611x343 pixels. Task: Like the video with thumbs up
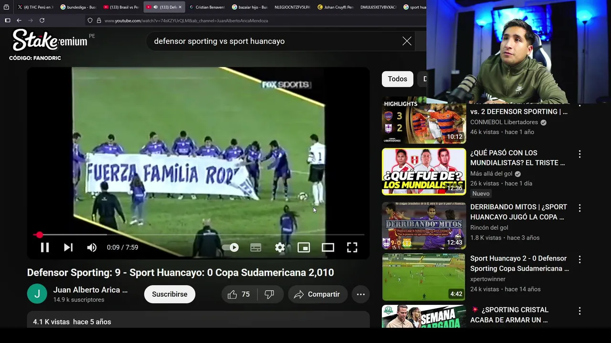click(x=239, y=294)
